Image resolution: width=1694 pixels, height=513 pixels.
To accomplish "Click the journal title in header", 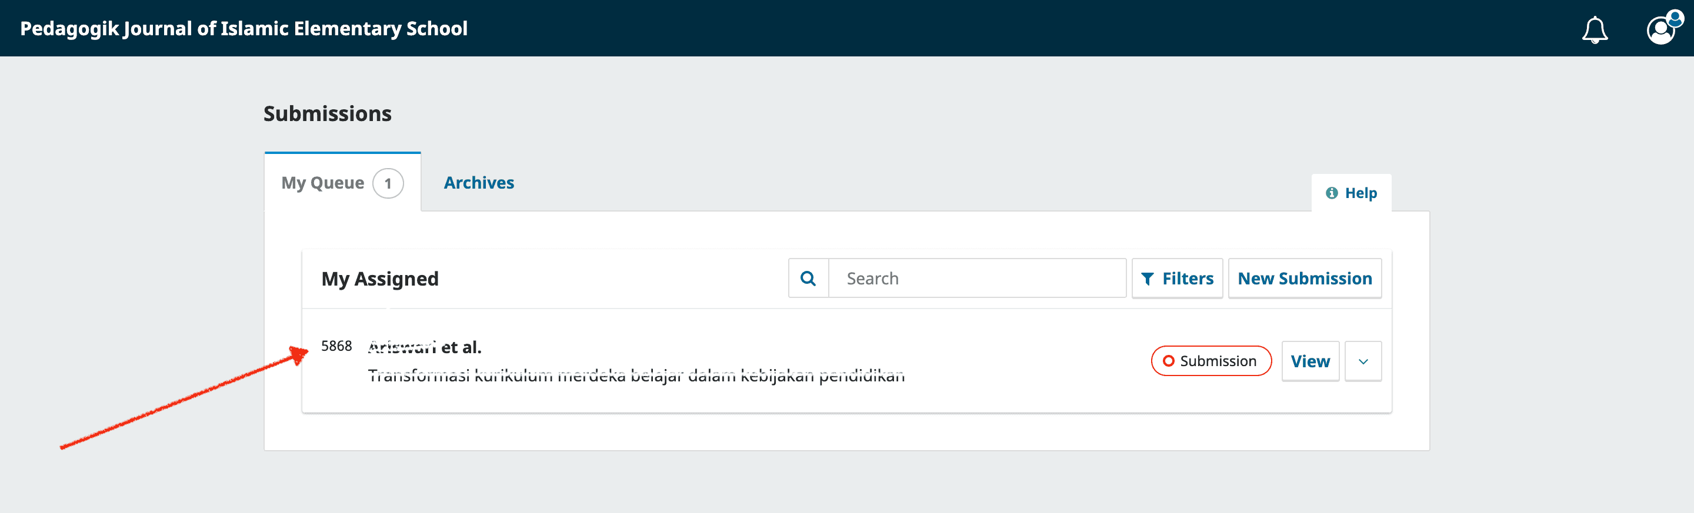I will 244,28.
